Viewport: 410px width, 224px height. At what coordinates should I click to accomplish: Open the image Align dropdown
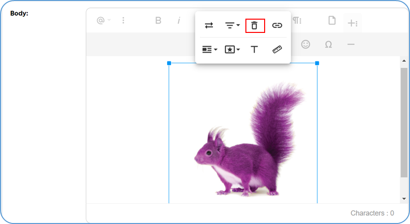pyautogui.click(x=232, y=26)
